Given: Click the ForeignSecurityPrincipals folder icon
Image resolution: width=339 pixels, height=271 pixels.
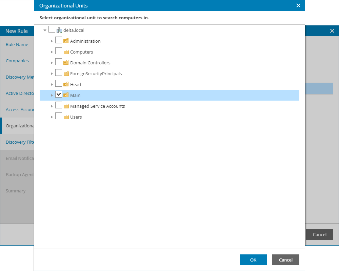Looking at the screenshot, I should (x=66, y=74).
